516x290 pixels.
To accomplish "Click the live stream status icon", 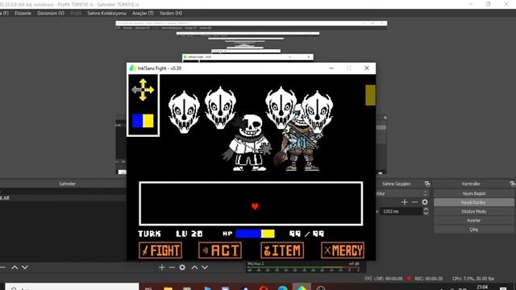I will (x=368, y=278).
